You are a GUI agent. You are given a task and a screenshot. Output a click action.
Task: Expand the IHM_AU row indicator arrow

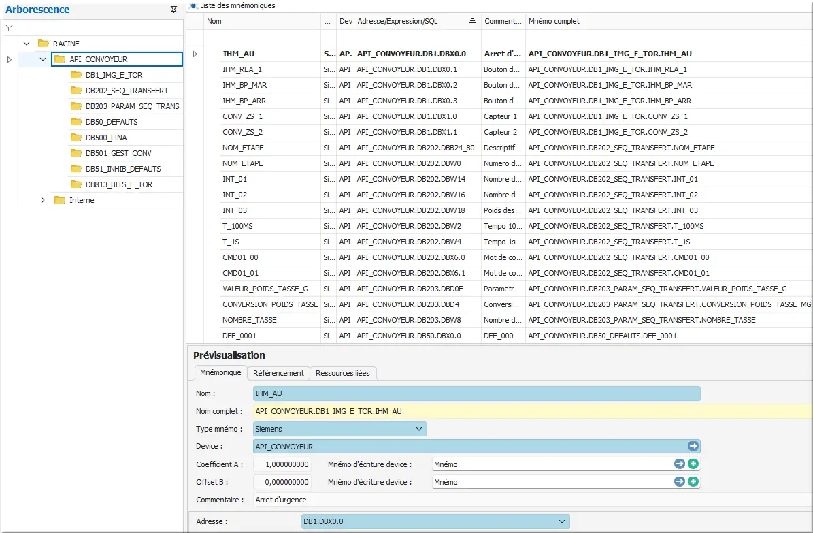click(x=195, y=54)
